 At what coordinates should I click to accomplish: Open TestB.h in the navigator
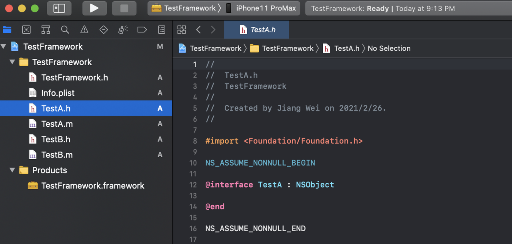pos(86,139)
